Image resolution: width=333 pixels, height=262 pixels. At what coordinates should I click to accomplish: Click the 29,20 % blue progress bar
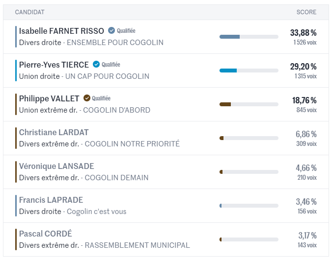click(x=249, y=71)
